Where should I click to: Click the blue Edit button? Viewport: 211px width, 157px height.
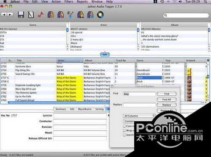105,54
